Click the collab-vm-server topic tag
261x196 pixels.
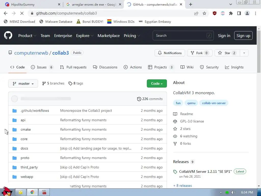coord(214,103)
